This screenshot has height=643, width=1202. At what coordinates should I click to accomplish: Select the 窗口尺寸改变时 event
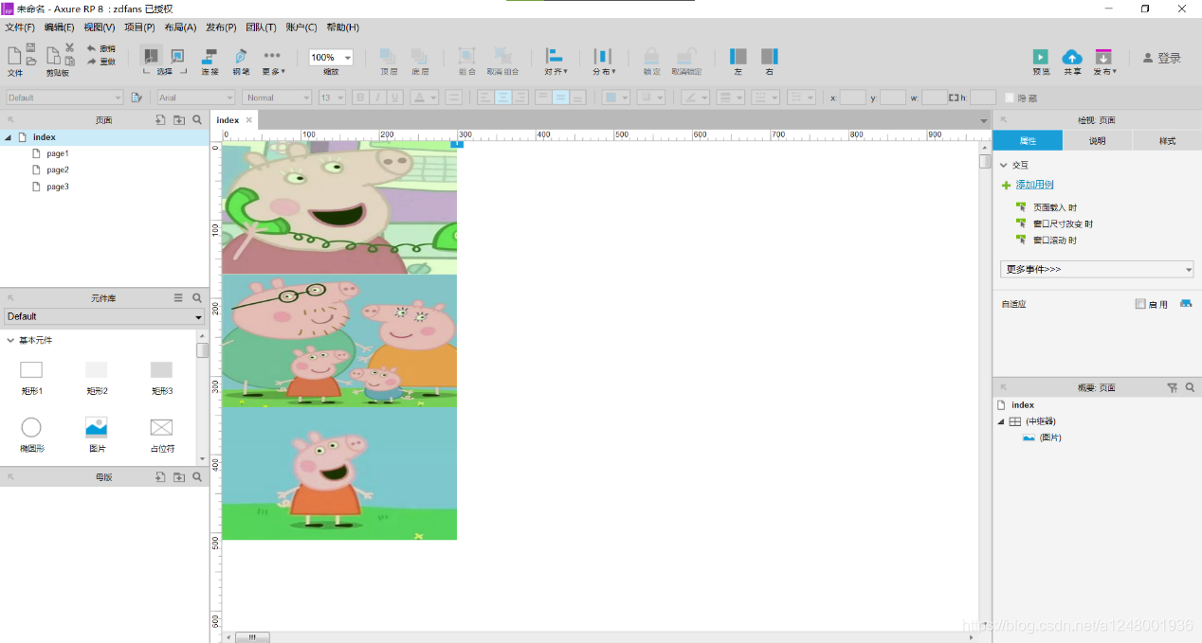point(1063,223)
